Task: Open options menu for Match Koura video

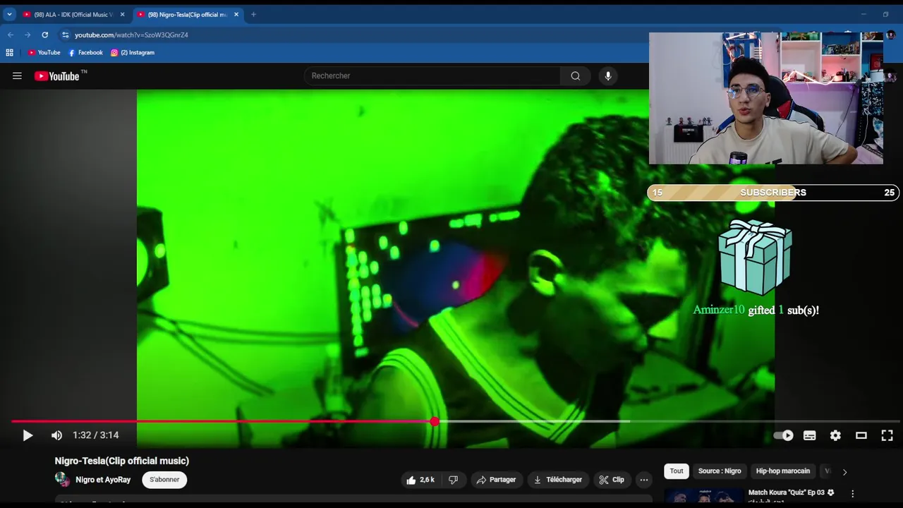Action: [852, 494]
